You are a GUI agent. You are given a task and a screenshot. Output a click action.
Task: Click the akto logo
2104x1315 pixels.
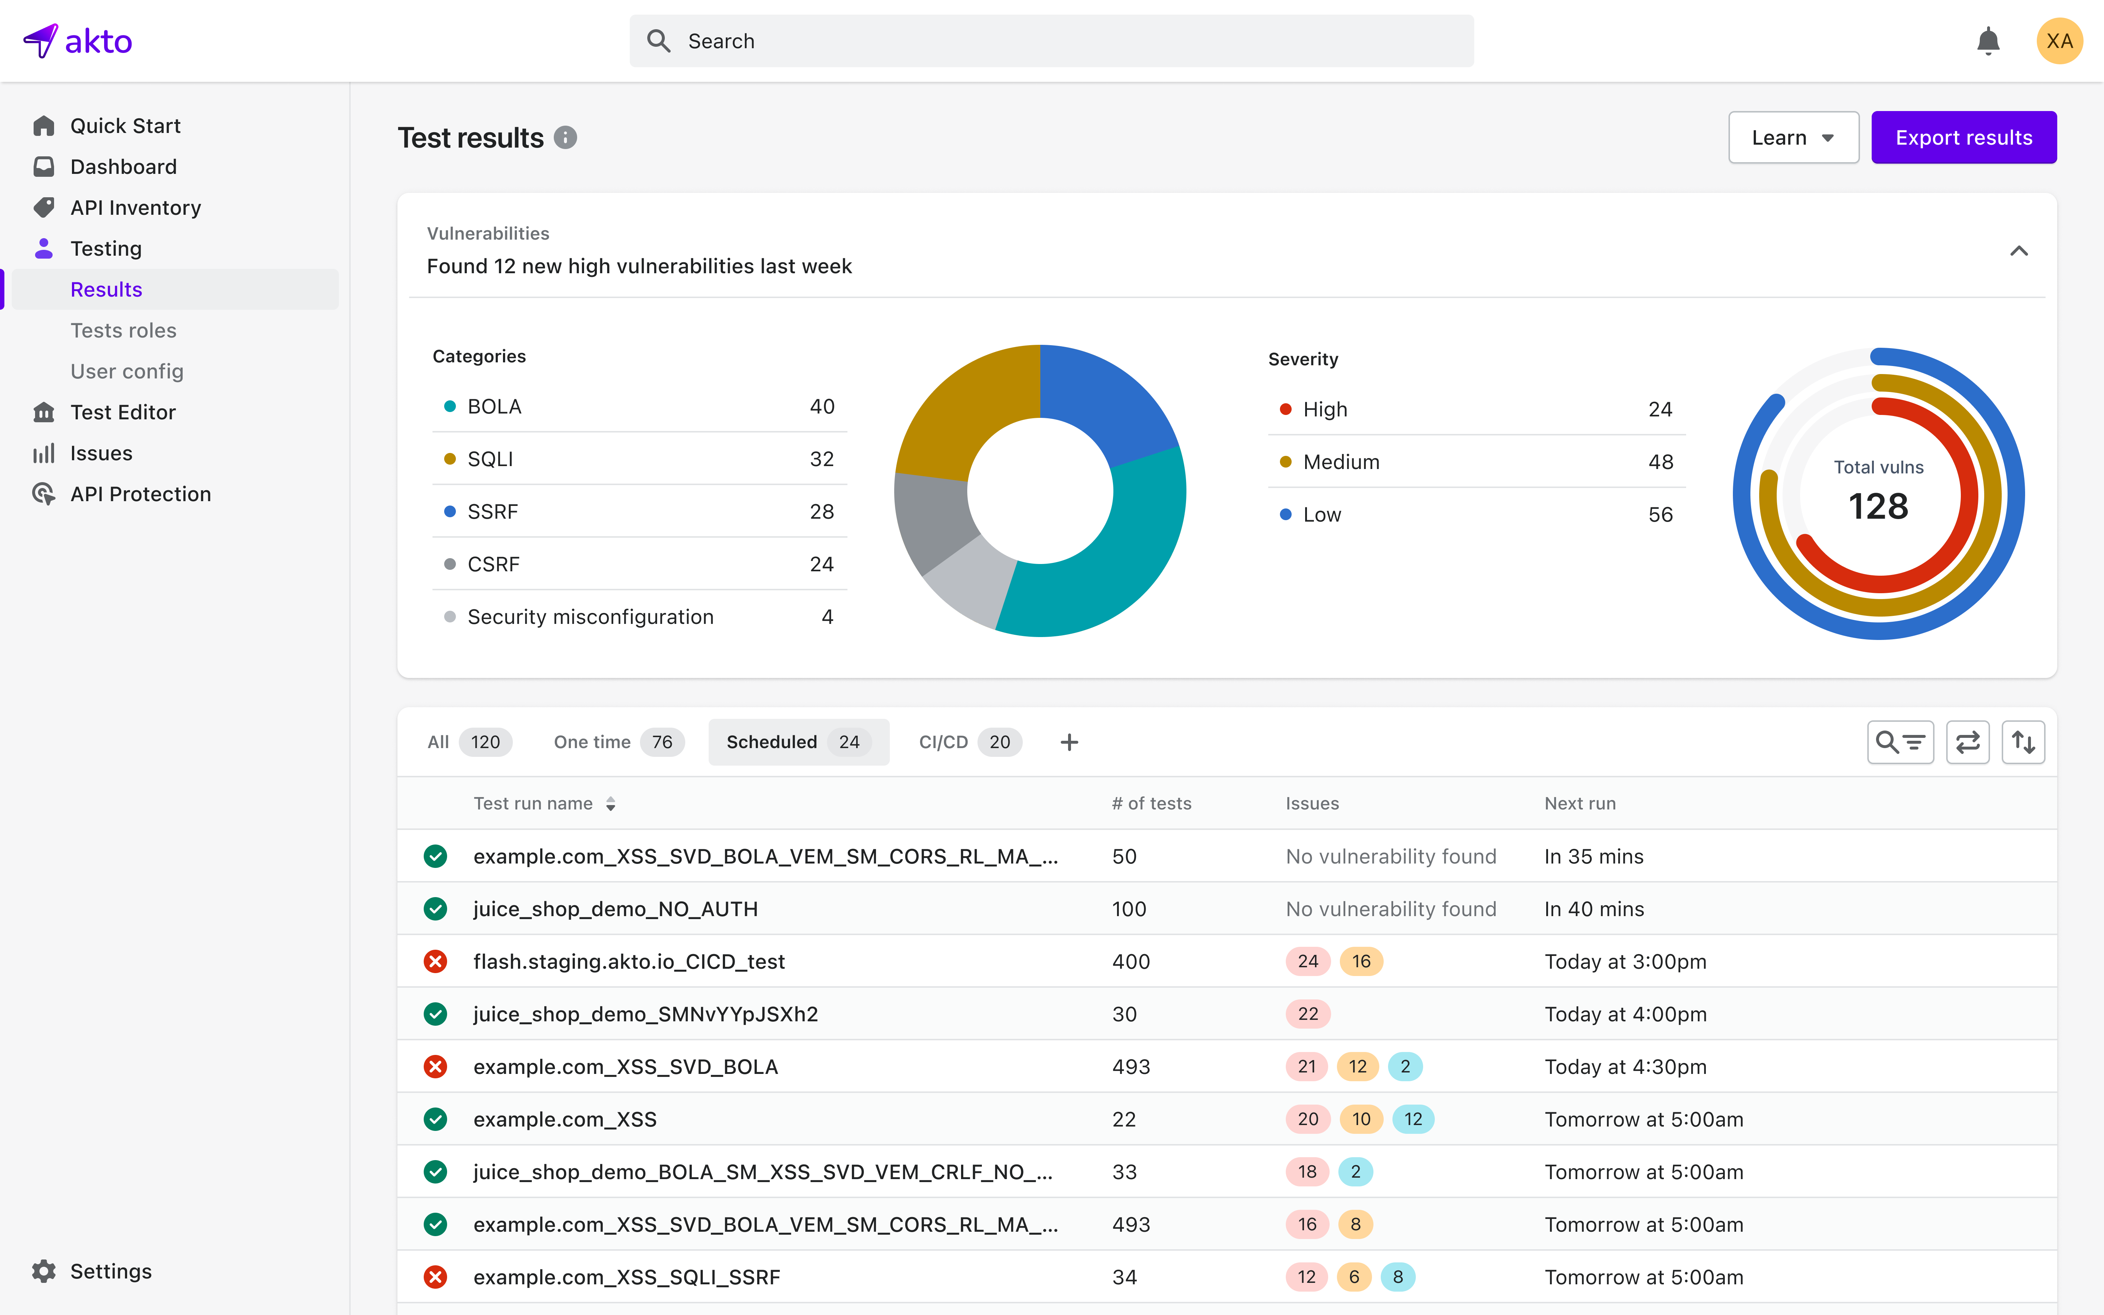click(78, 41)
